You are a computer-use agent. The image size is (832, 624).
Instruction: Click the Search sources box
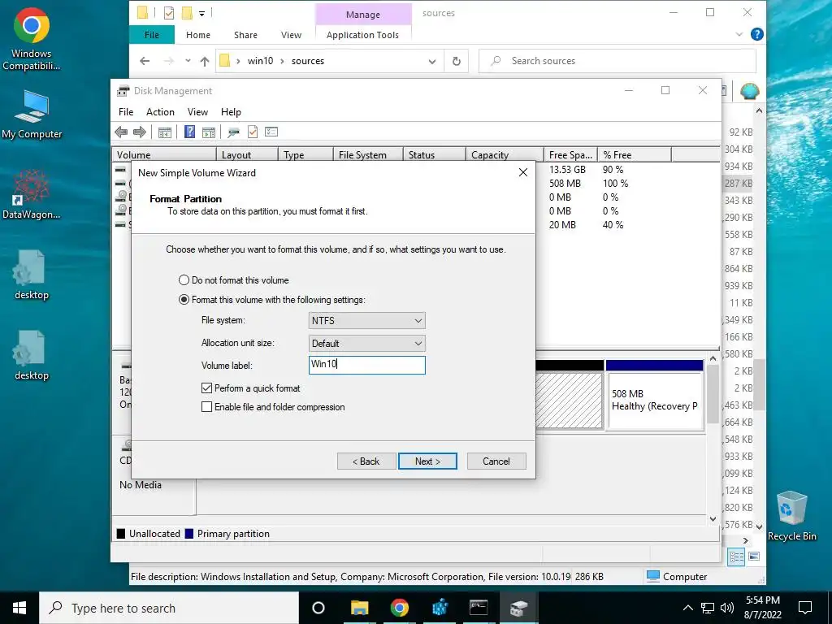coord(617,61)
